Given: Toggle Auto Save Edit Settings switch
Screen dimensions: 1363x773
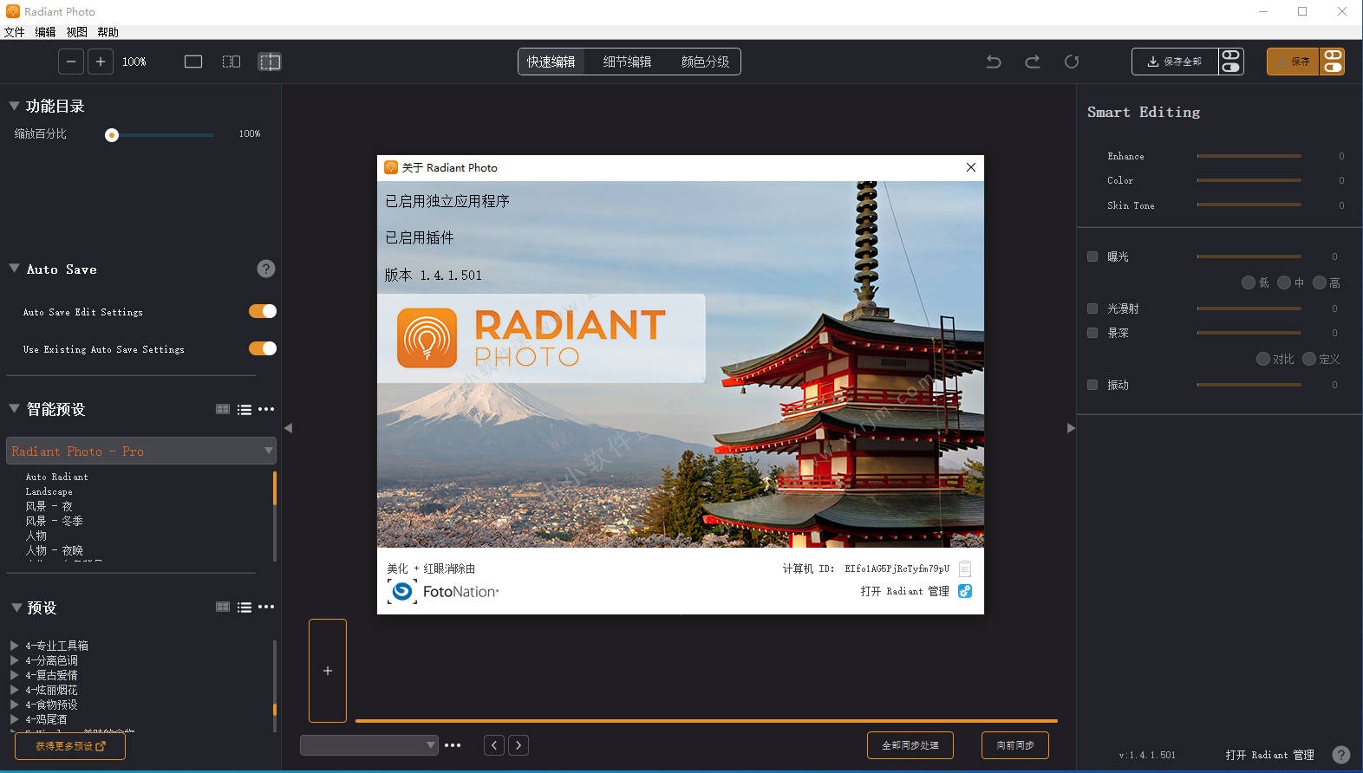Looking at the screenshot, I should (x=262, y=311).
